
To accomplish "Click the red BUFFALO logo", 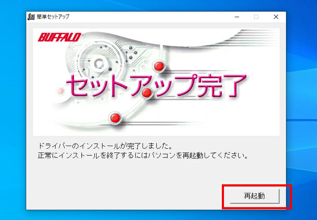I will pos(59,37).
